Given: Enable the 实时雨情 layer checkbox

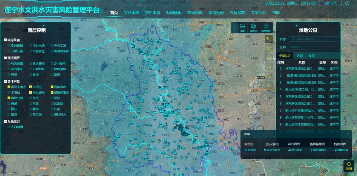Looking at the screenshot, I should click(x=9, y=46).
